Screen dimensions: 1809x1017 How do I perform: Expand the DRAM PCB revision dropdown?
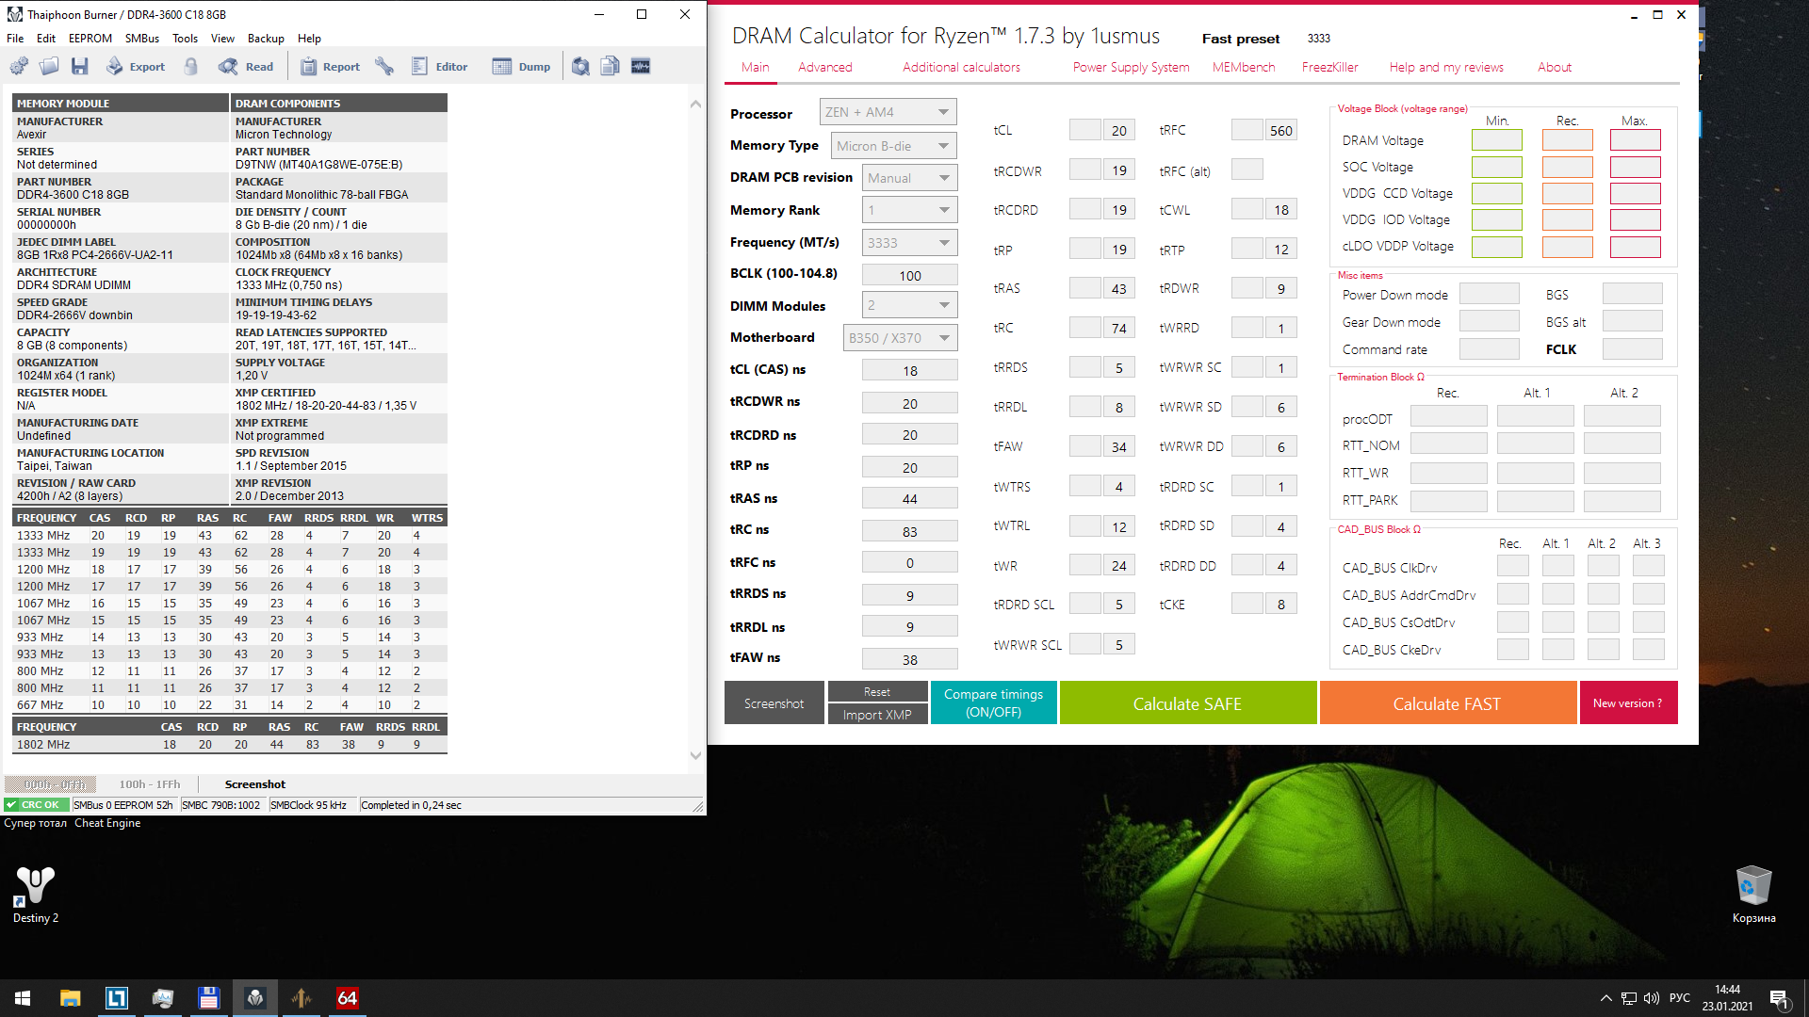pyautogui.click(x=909, y=178)
